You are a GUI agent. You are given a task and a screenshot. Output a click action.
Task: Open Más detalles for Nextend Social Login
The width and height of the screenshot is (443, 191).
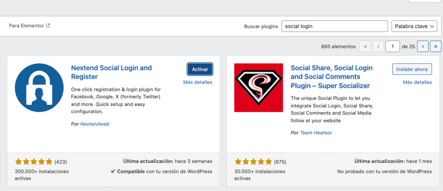pos(197,82)
